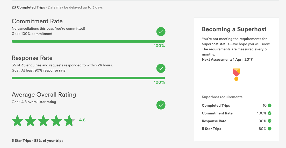Click the 5 Star Trips requirement check icon
This screenshot has width=286, height=148.
click(270, 129)
